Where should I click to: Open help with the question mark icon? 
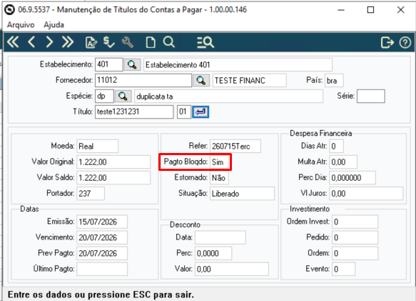click(405, 42)
